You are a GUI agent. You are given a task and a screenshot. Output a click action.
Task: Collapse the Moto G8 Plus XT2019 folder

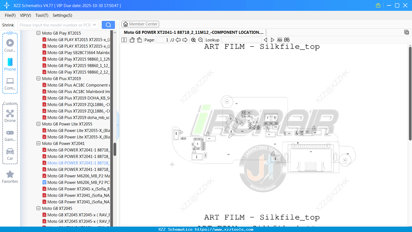(38, 79)
